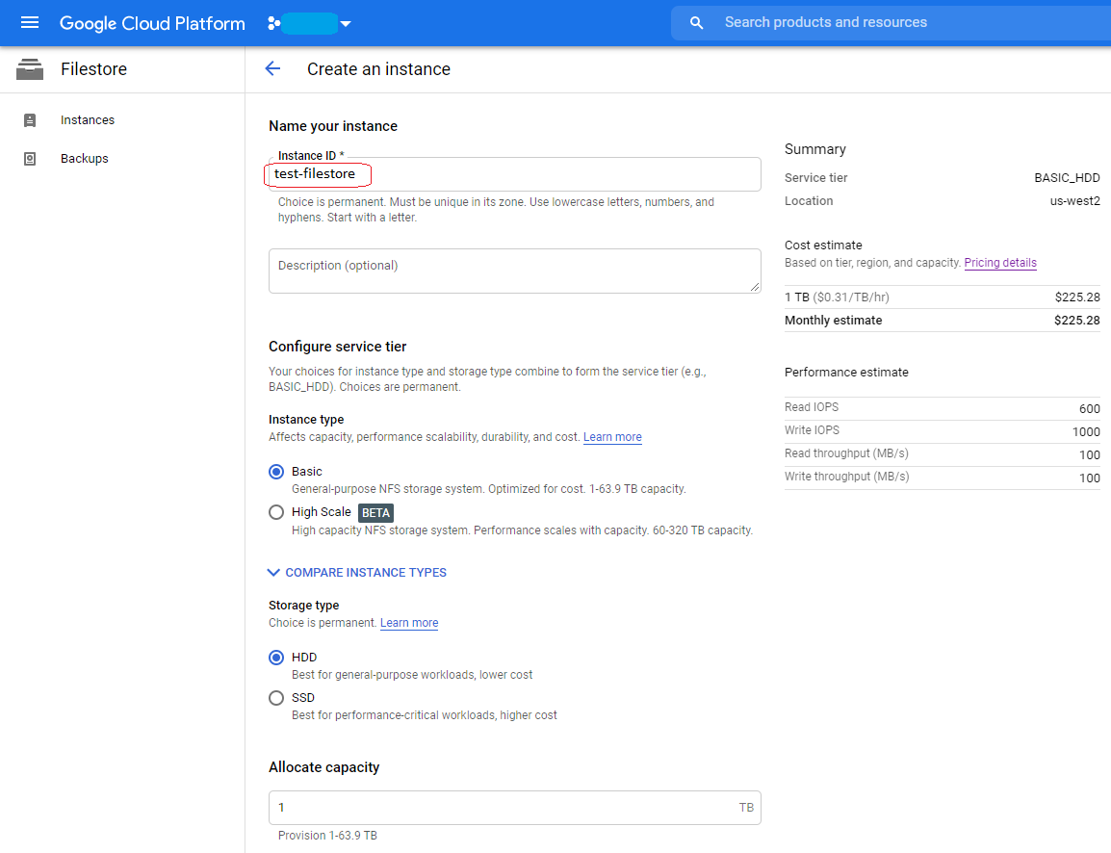
Task: Click the capacity allocation field showing 1 TB
Action: [514, 807]
